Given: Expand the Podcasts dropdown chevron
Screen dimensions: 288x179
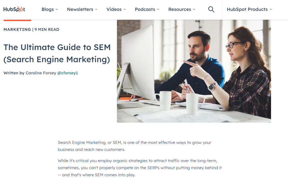Looking at the screenshot, I should (x=158, y=9).
